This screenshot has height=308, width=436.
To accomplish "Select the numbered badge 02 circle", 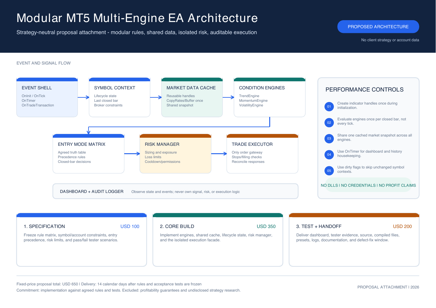I will point(329,123).
